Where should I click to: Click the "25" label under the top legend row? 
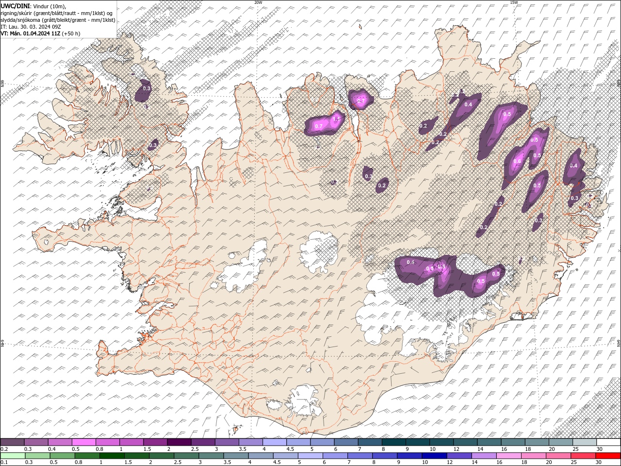[x=575, y=449]
